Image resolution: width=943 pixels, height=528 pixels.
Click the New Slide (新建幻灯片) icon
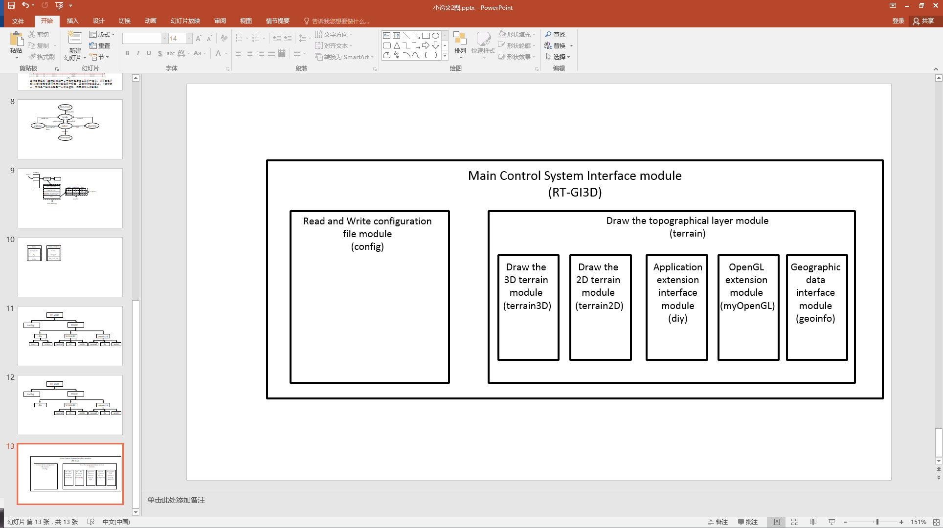pos(75,38)
